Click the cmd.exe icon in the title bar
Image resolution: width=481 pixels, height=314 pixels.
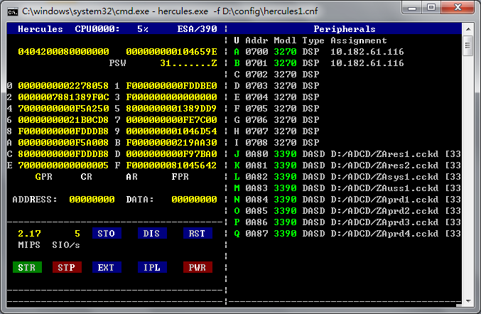tap(13, 12)
